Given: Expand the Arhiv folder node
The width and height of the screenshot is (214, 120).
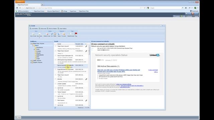Looking at the screenshot, I should point(34,49).
